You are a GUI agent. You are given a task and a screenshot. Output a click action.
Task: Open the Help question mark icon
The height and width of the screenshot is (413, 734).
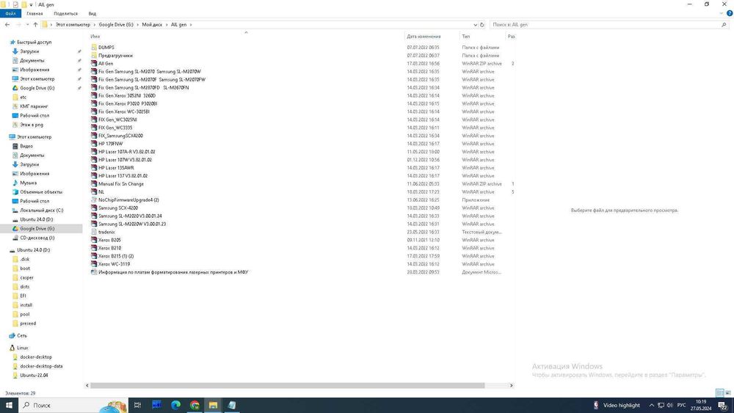click(729, 13)
